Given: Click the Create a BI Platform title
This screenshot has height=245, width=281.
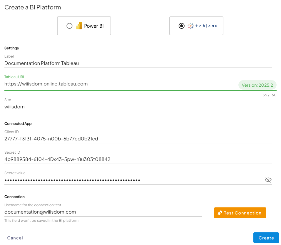Looking at the screenshot, I should pyautogui.click(x=33, y=7).
